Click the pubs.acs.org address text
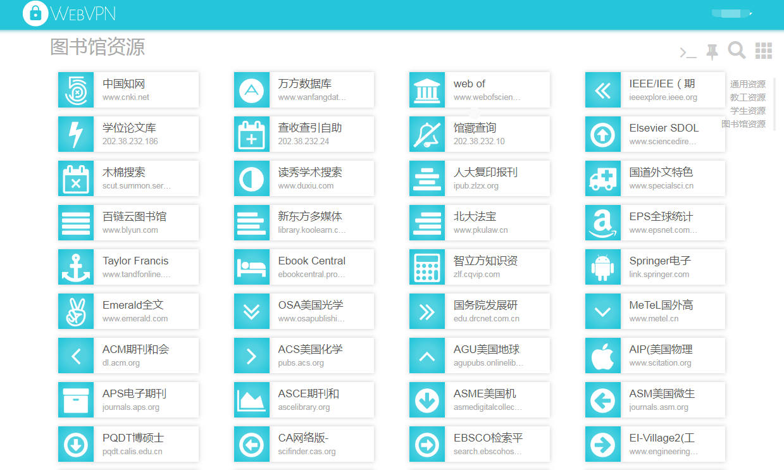Viewport: 784px width, 470px height. [x=301, y=363]
